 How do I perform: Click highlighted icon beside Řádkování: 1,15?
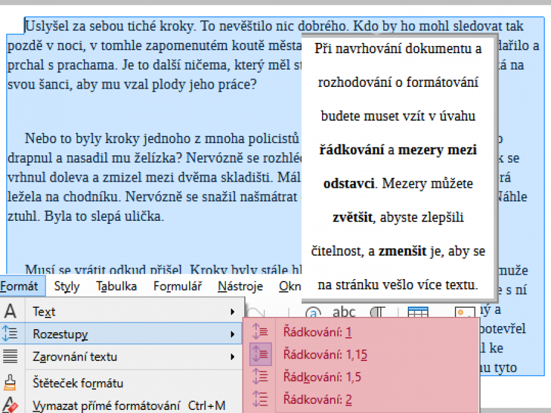tap(260, 354)
